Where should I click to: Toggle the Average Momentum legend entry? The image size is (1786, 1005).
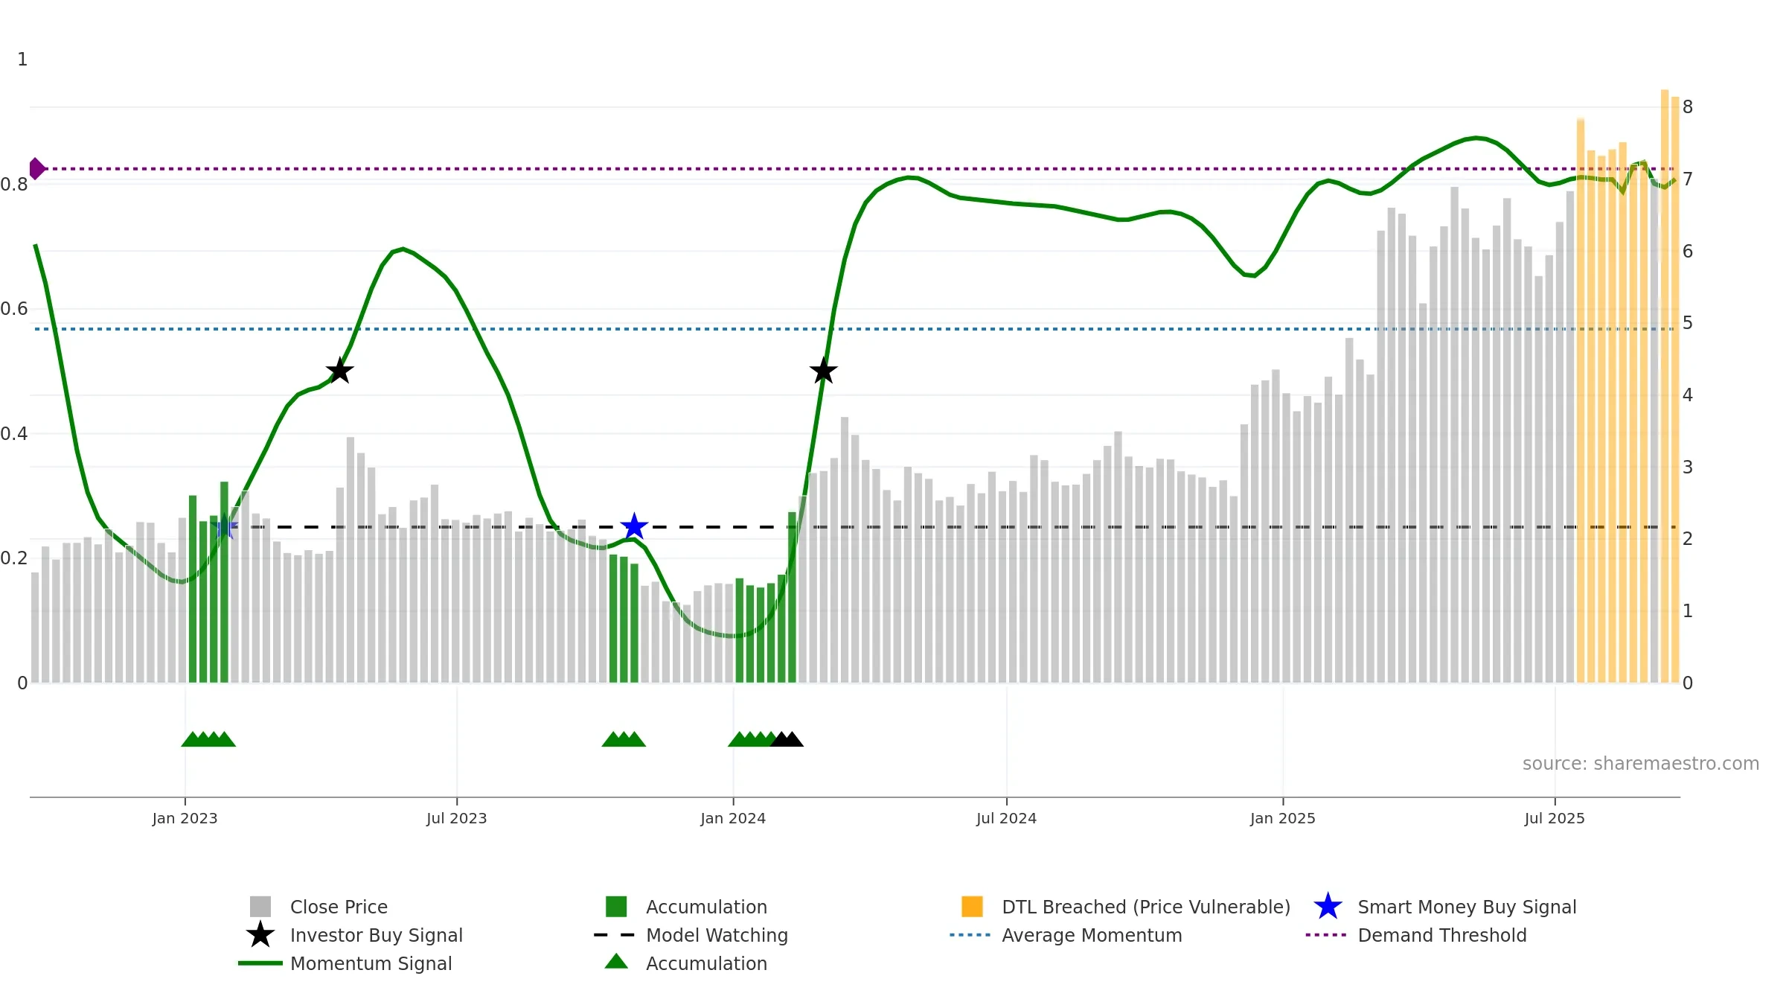1091,935
